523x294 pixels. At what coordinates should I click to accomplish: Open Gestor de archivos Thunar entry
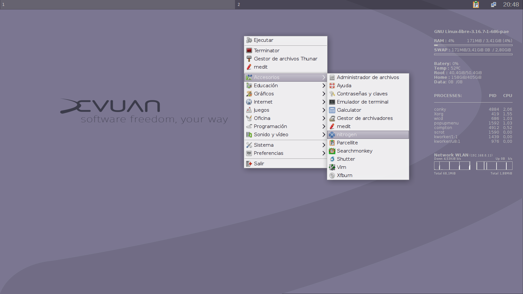[x=286, y=59]
